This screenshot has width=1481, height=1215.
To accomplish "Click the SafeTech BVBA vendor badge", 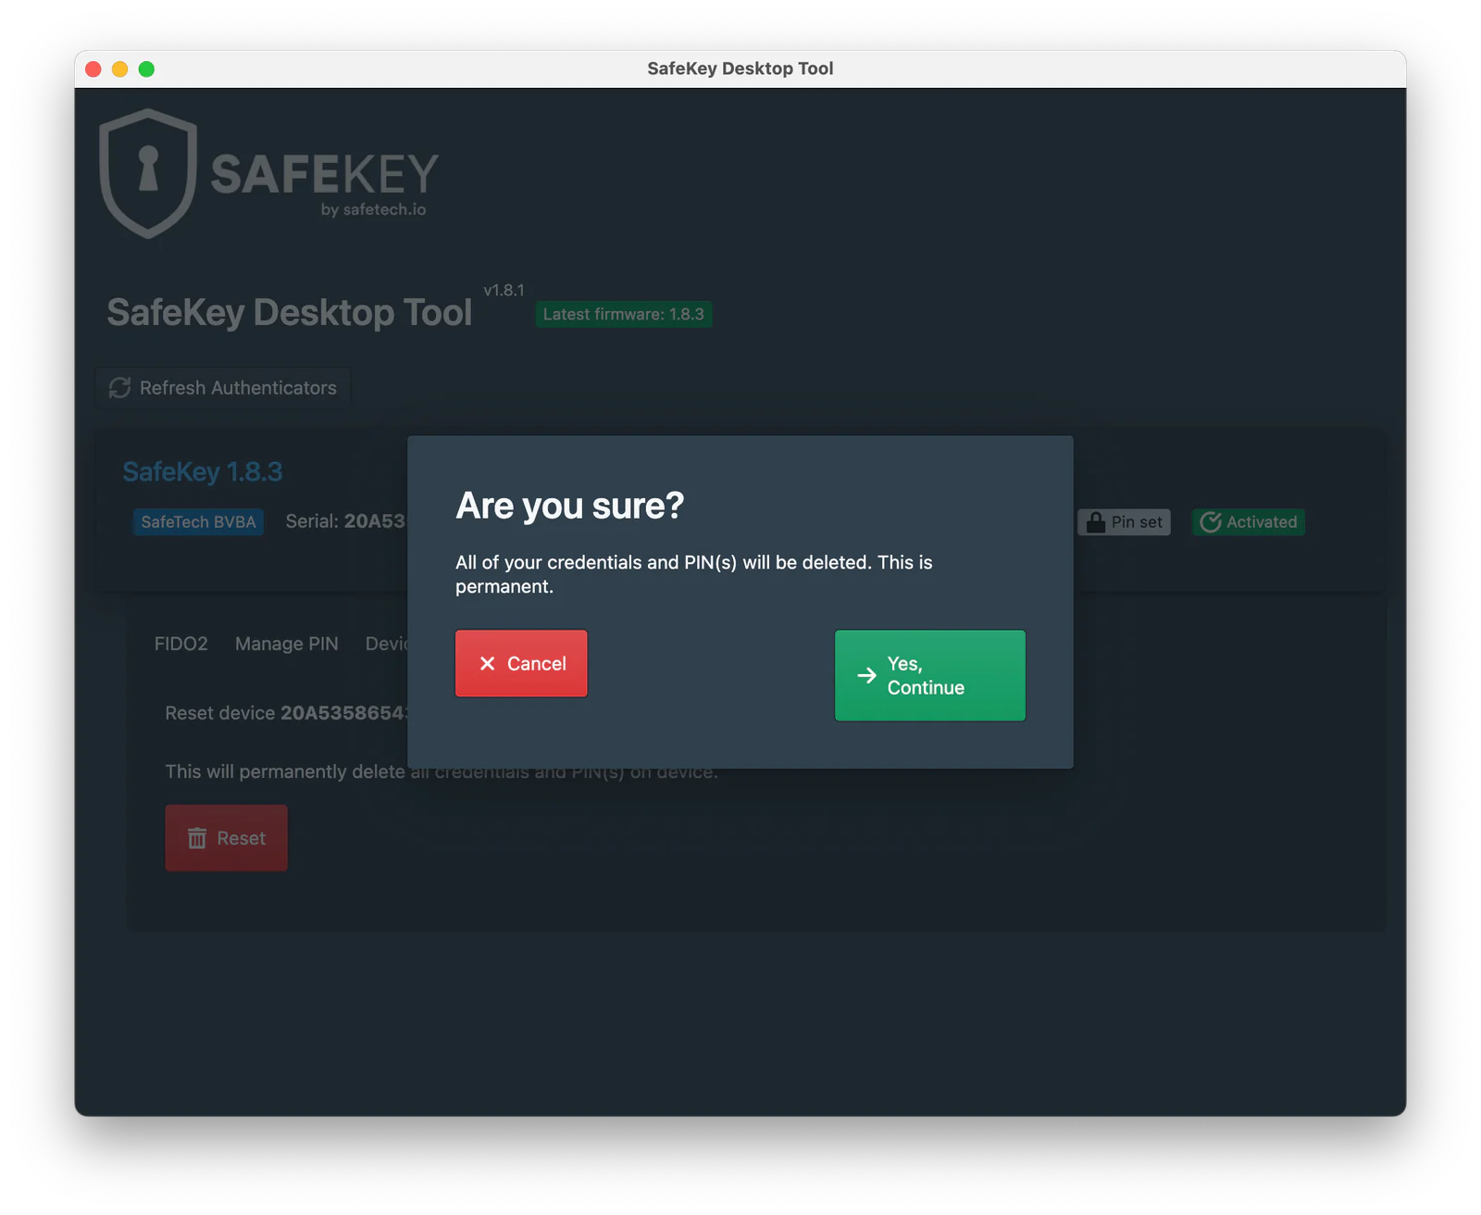I will click(198, 522).
